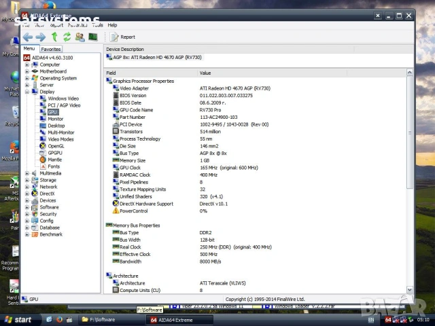Viewport: 435px width, 326px height.
Task: Click the Refresh toolbar icon
Action: click(67, 37)
